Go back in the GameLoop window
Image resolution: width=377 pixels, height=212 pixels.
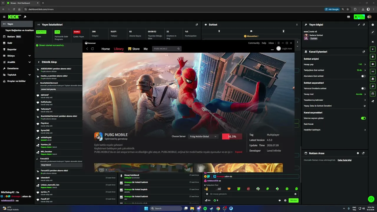tap(87, 49)
